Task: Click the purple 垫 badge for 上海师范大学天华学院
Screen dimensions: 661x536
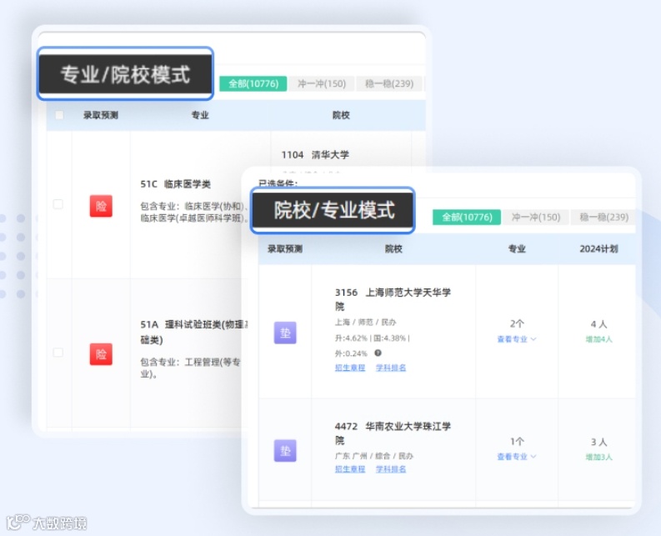Action: pos(285,333)
